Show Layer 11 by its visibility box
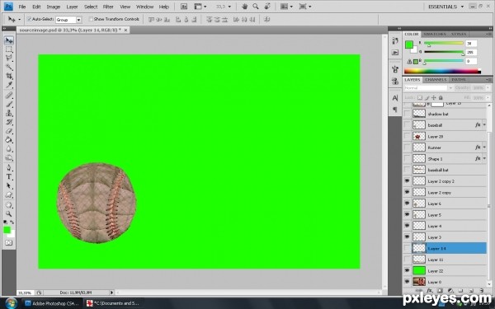 [407, 260]
